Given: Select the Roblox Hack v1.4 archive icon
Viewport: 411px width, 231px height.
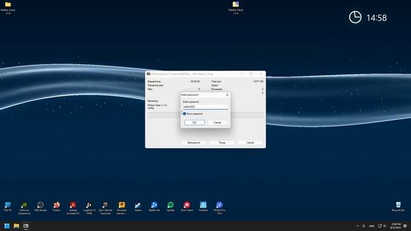Looking at the screenshot, I should pyautogui.click(x=236, y=8).
